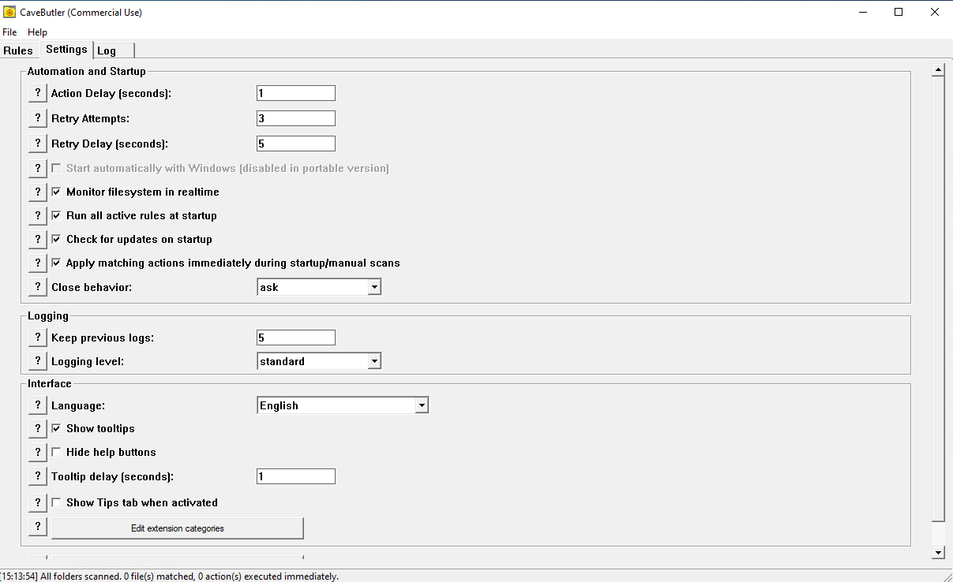Click the Action Delay input field

tap(296, 93)
